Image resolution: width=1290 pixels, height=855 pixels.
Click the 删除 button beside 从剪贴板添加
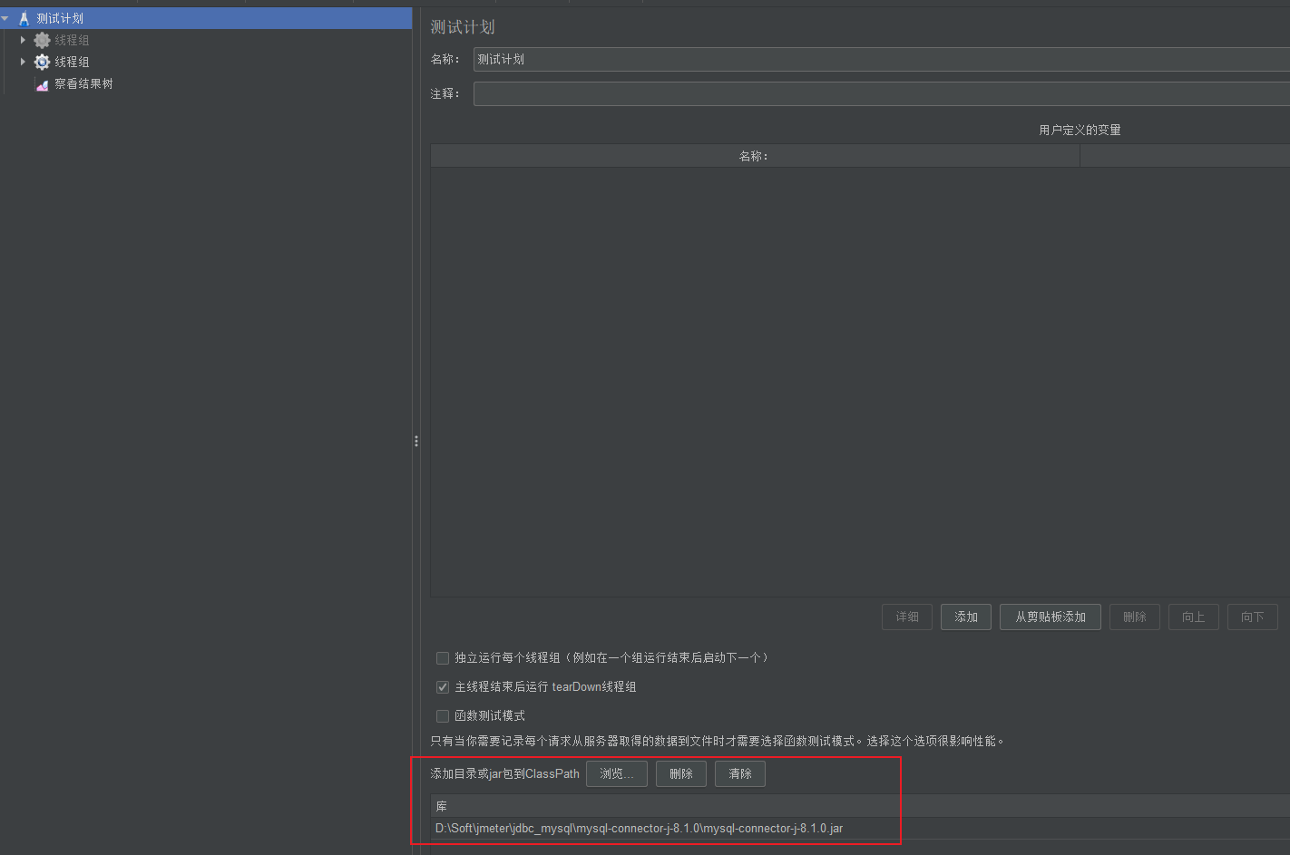pyautogui.click(x=1135, y=617)
